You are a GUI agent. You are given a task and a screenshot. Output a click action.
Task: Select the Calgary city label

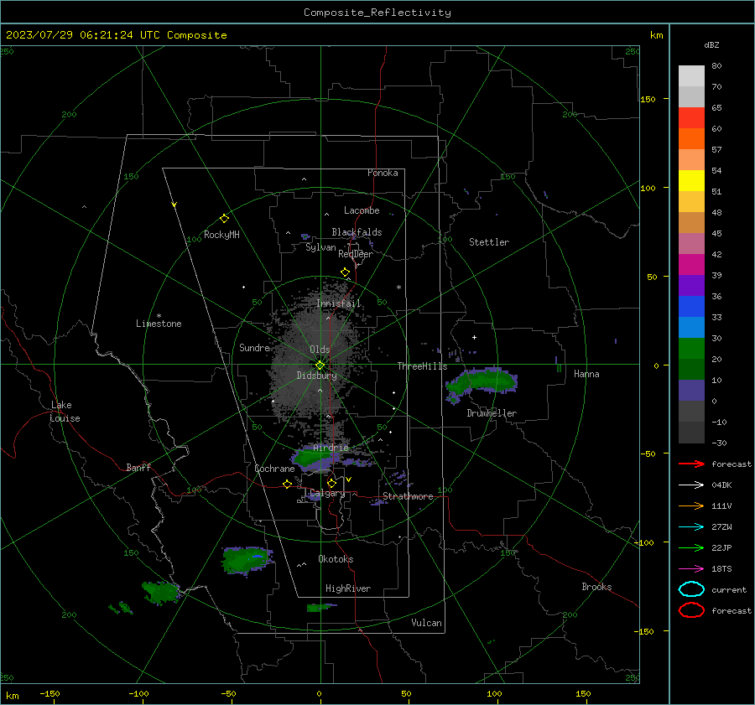pos(327,493)
